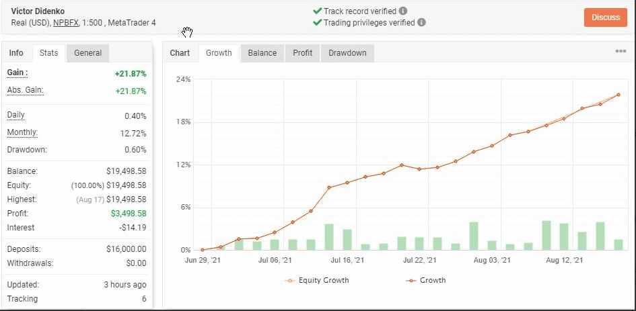
Task: Click the green Track record checkmark icon
Action: [x=317, y=11]
